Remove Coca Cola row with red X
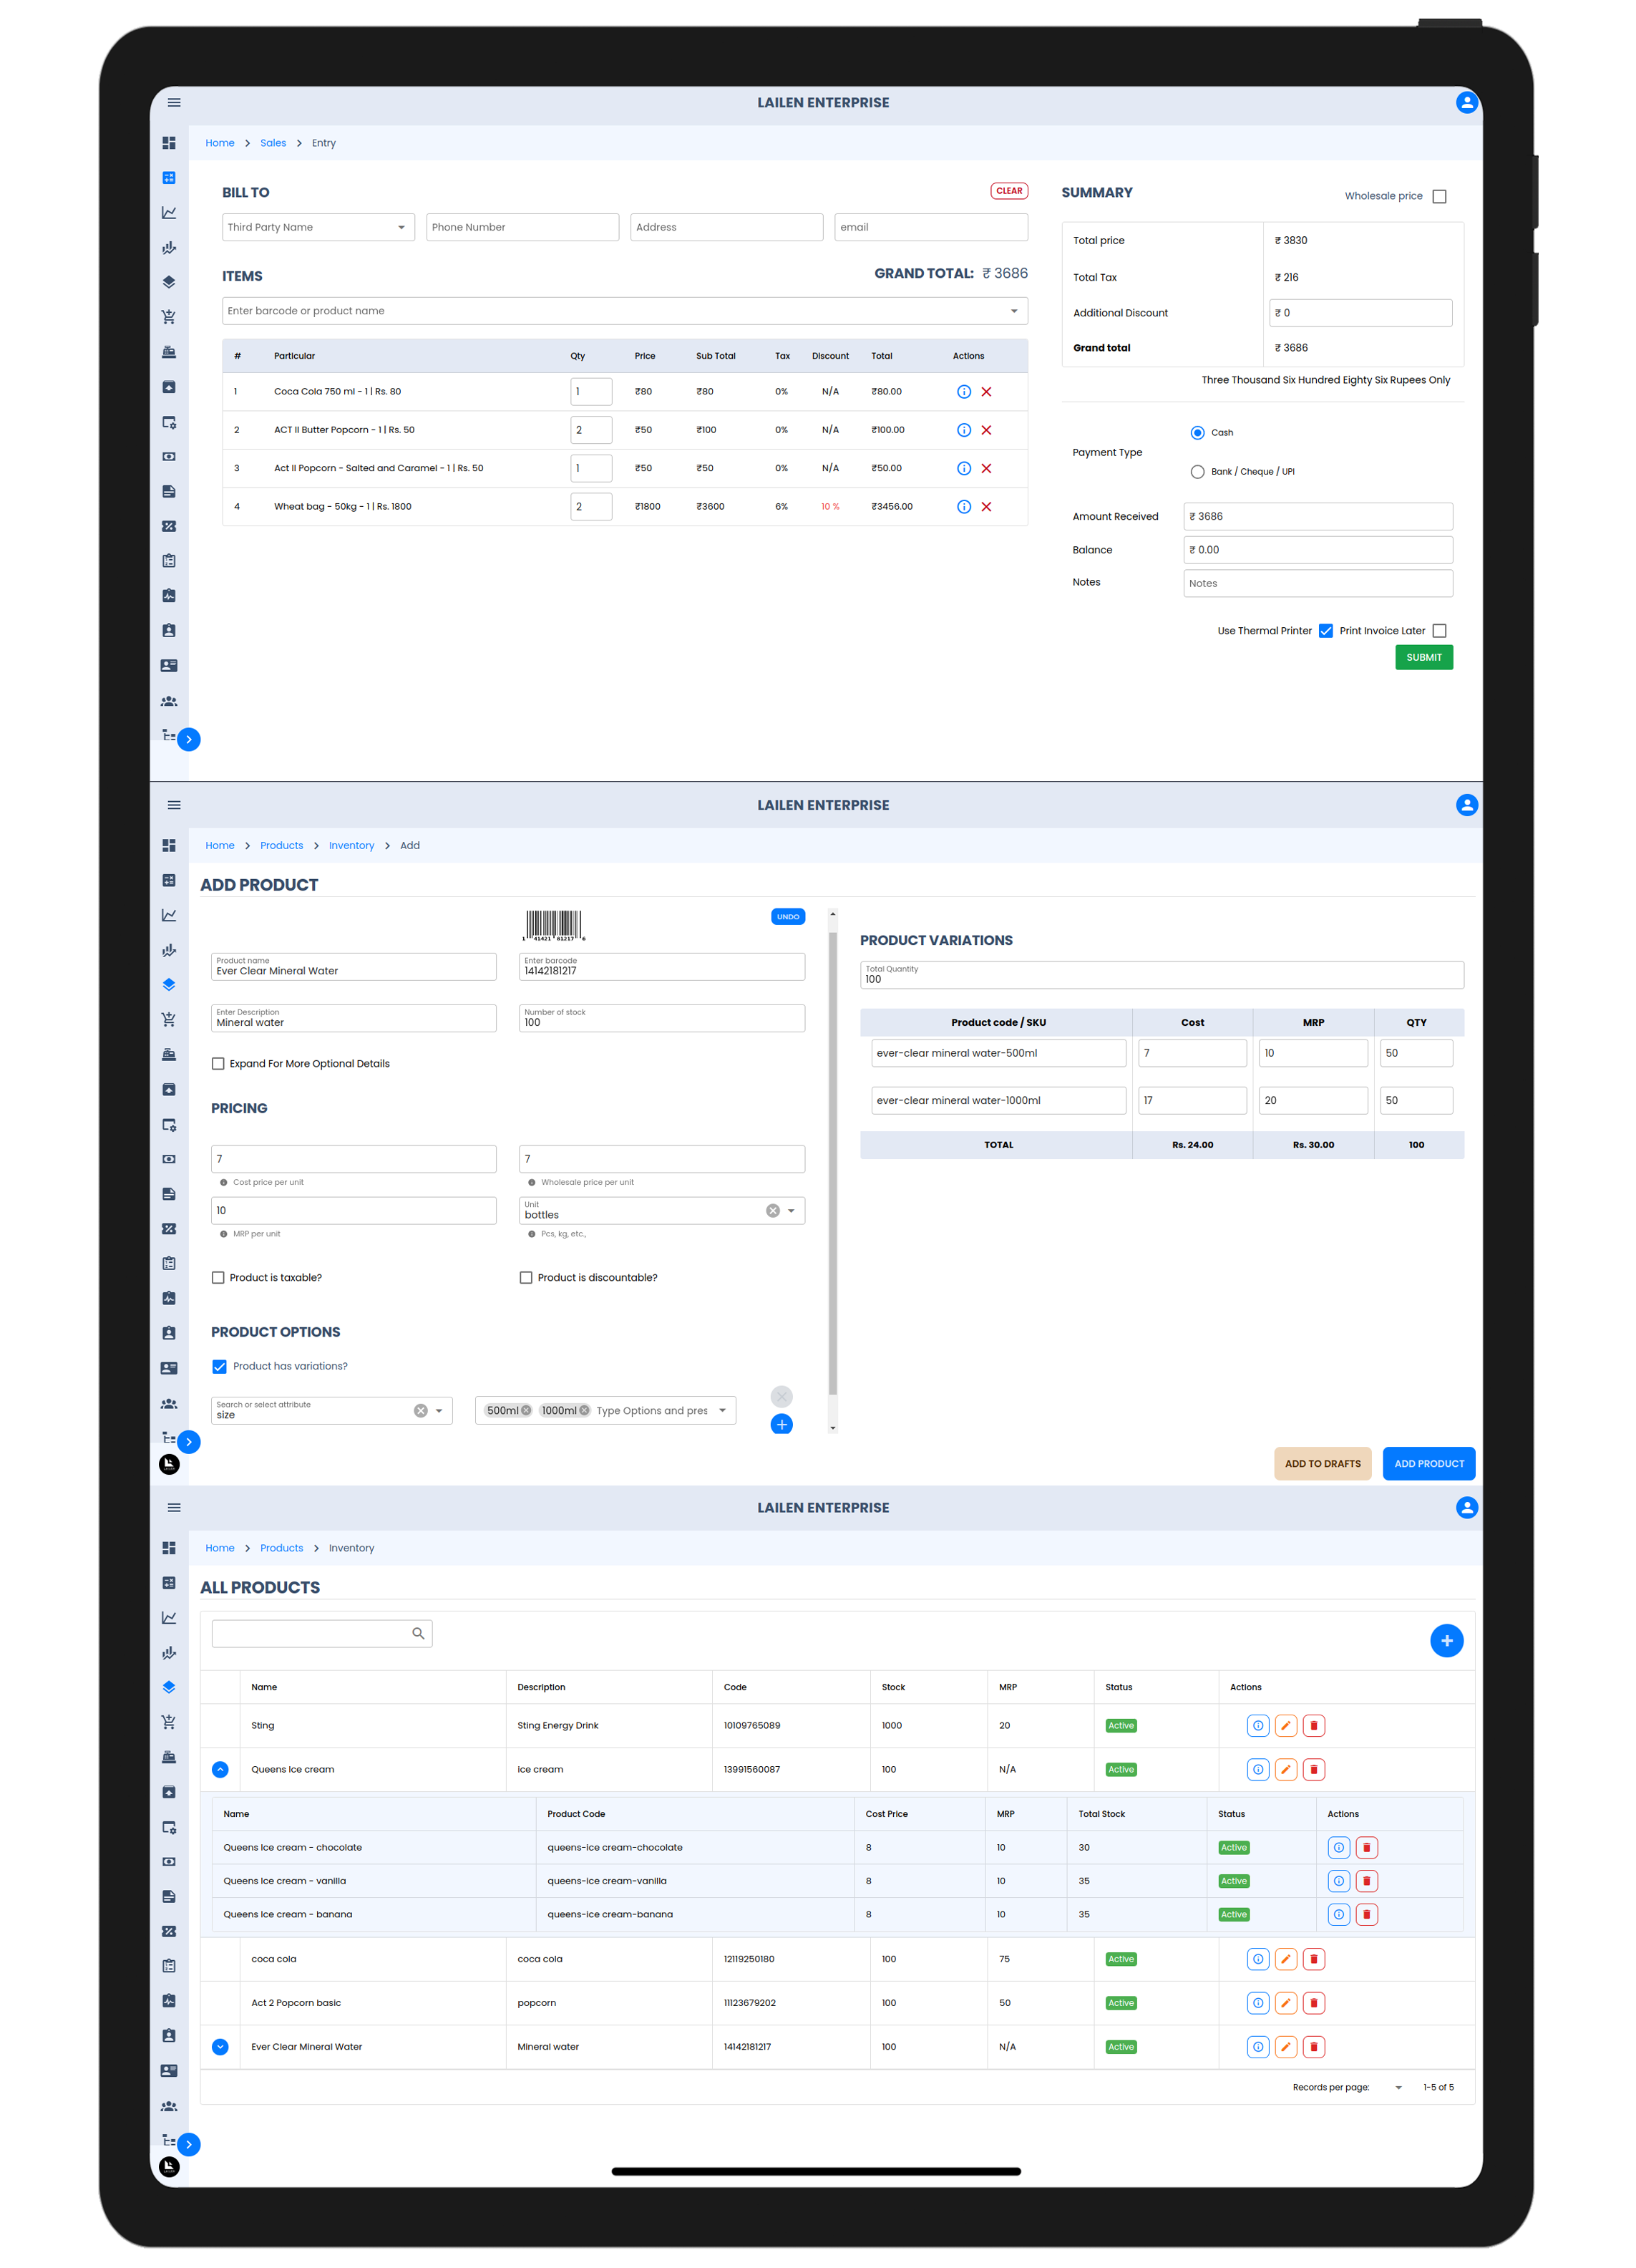 coord(985,392)
